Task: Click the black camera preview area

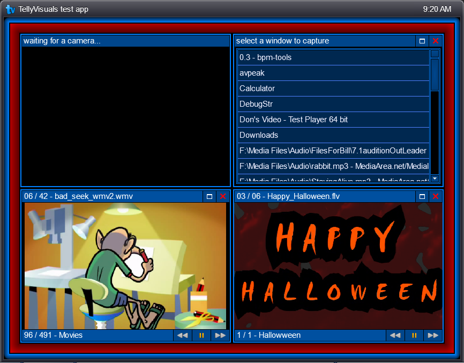Action: click(125, 116)
